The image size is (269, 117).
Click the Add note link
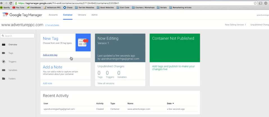click(47, 83)
